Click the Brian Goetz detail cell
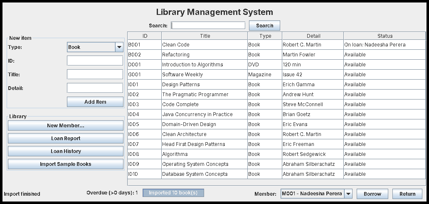 coord(313,114)
